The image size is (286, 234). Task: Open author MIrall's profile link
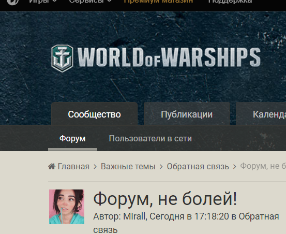coord(134,216)
